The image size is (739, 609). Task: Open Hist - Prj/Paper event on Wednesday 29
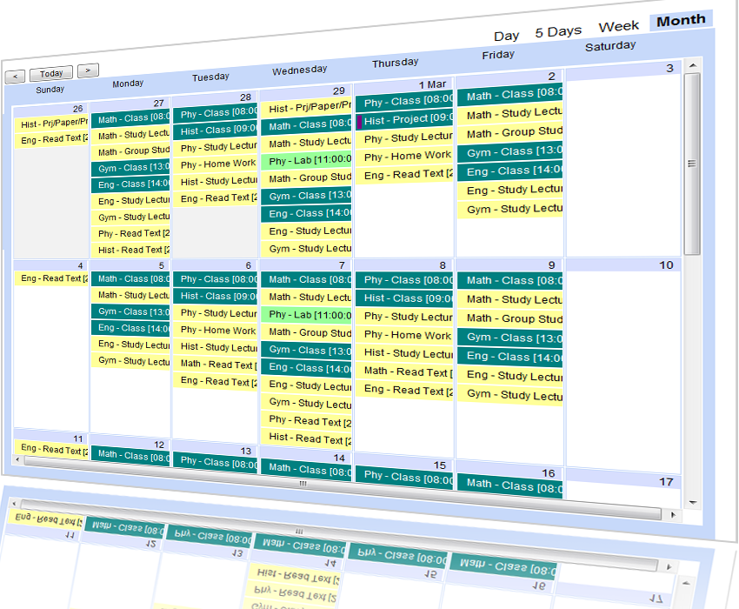[306, 108]
